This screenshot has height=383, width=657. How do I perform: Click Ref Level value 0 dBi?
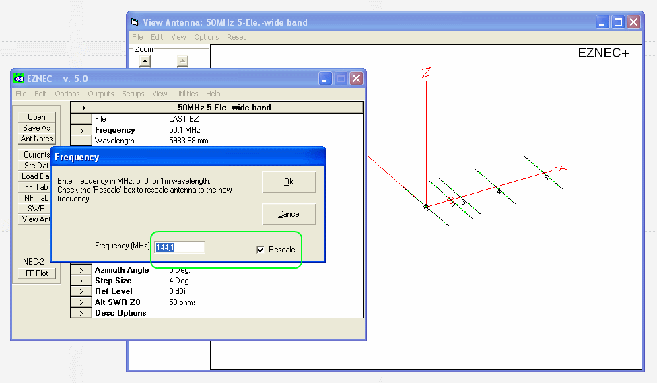[177, 291]
